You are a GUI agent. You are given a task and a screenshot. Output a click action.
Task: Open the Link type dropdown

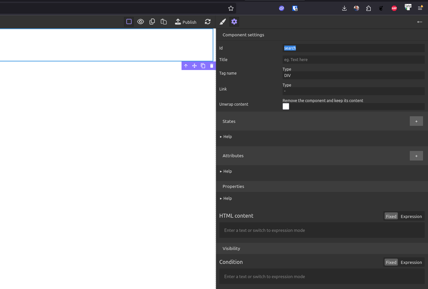[x=353, y=91]
